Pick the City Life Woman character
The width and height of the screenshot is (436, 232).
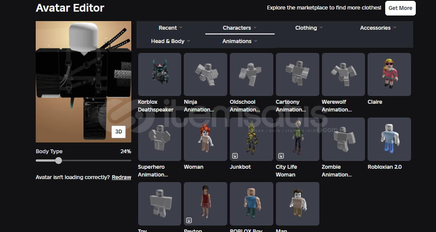[x=297, y=139]
